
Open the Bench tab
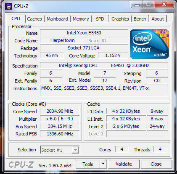(x=140, y=19)
